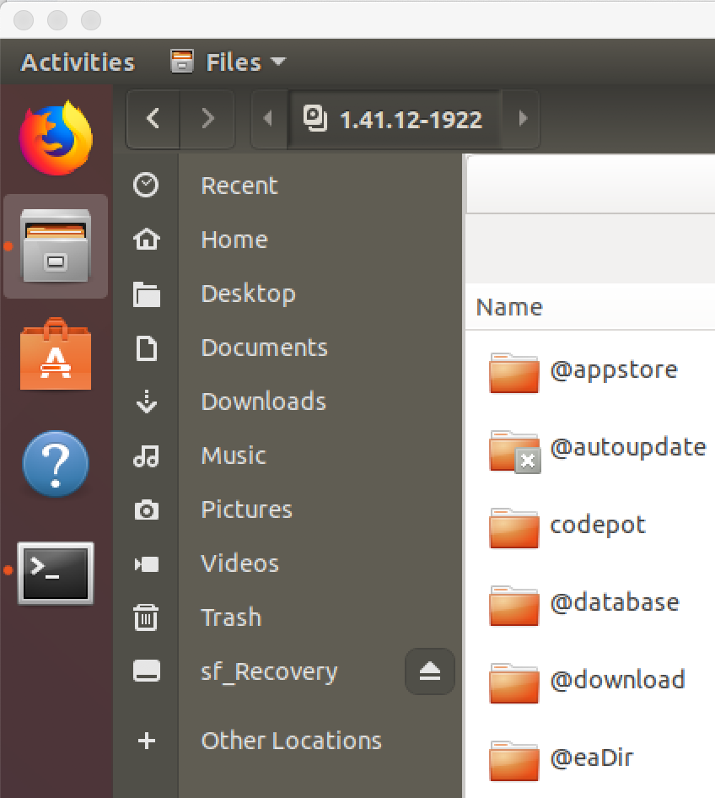
Task: Select the codepot folder name
Action: coord(598,526)
